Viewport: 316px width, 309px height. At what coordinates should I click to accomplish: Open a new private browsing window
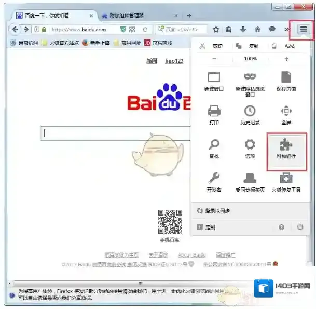(x=250, y=84)
